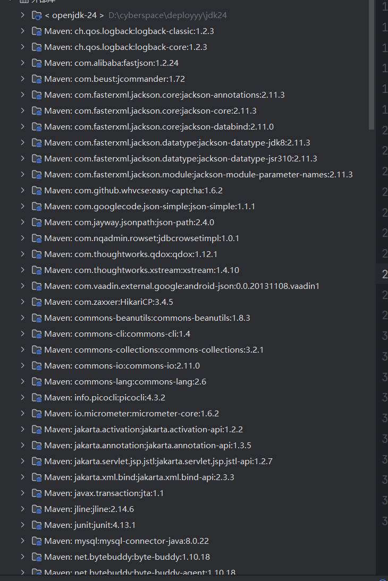Select 'Maven: commons-lang:commons-lang:2.6' text
Screen dimensions: 388x581
point(125,382)
